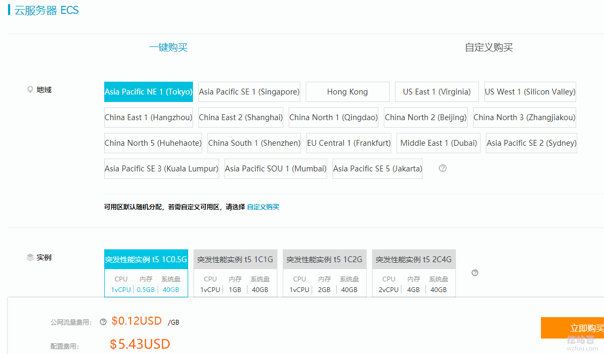Switch to the 自定义购买 tab
This screenshot has width=604, height=354.
click(x=489, y=48)
